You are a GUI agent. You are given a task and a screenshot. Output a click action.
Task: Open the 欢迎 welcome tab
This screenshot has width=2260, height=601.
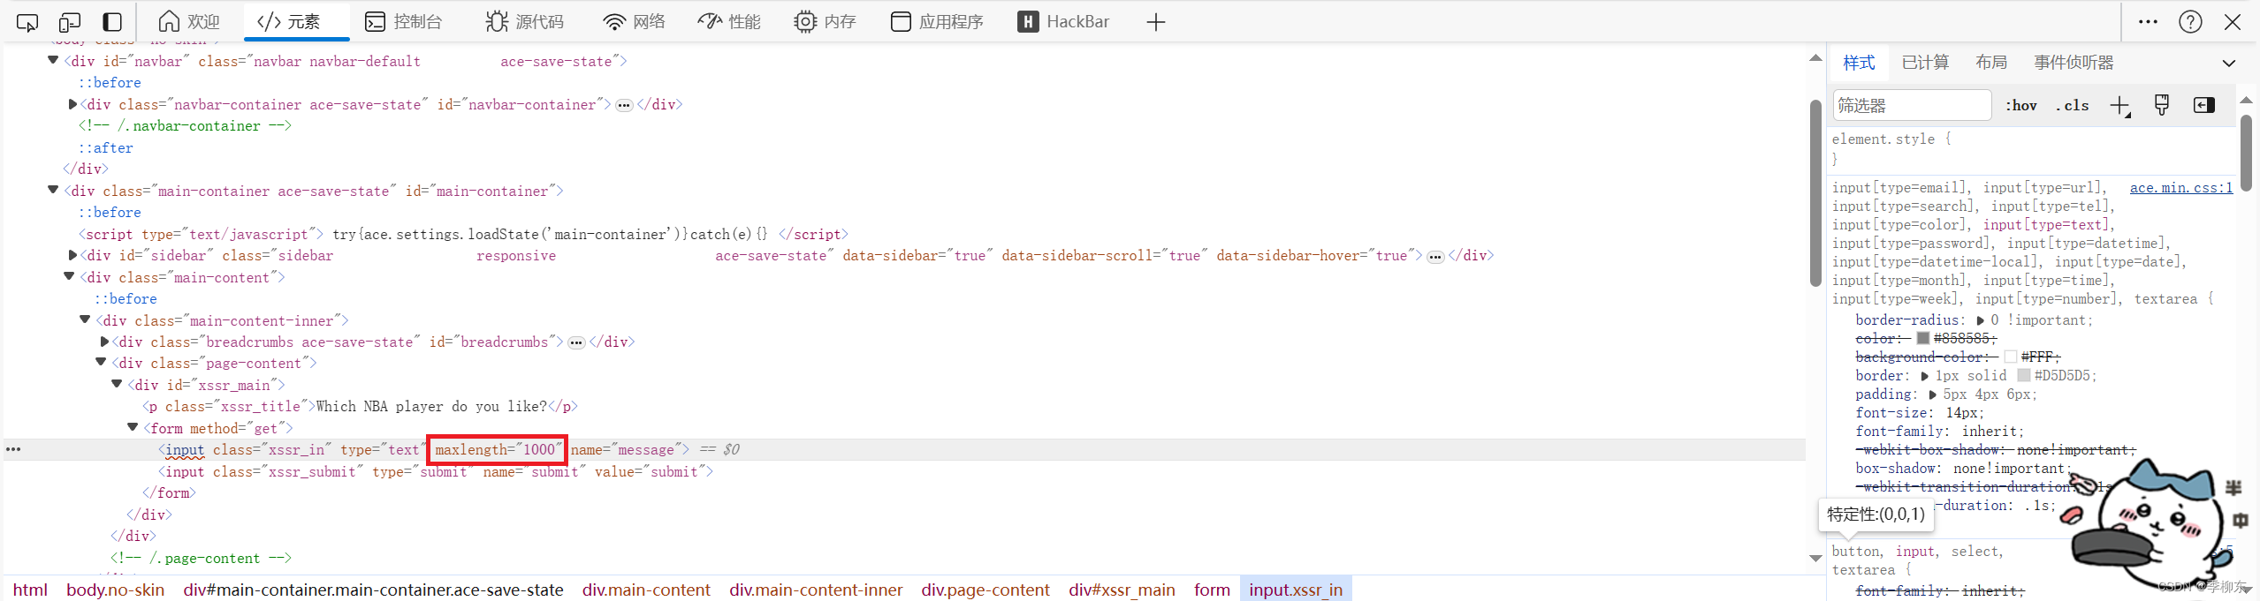pyautogui.click(x=188, y=22)
